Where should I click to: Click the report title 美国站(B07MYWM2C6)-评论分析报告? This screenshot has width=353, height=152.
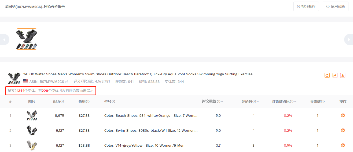click(x=35, y=7)
